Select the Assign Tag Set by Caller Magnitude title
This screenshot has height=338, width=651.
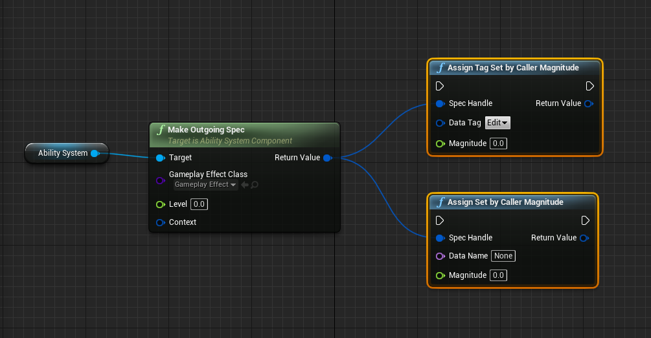[513, 67]
